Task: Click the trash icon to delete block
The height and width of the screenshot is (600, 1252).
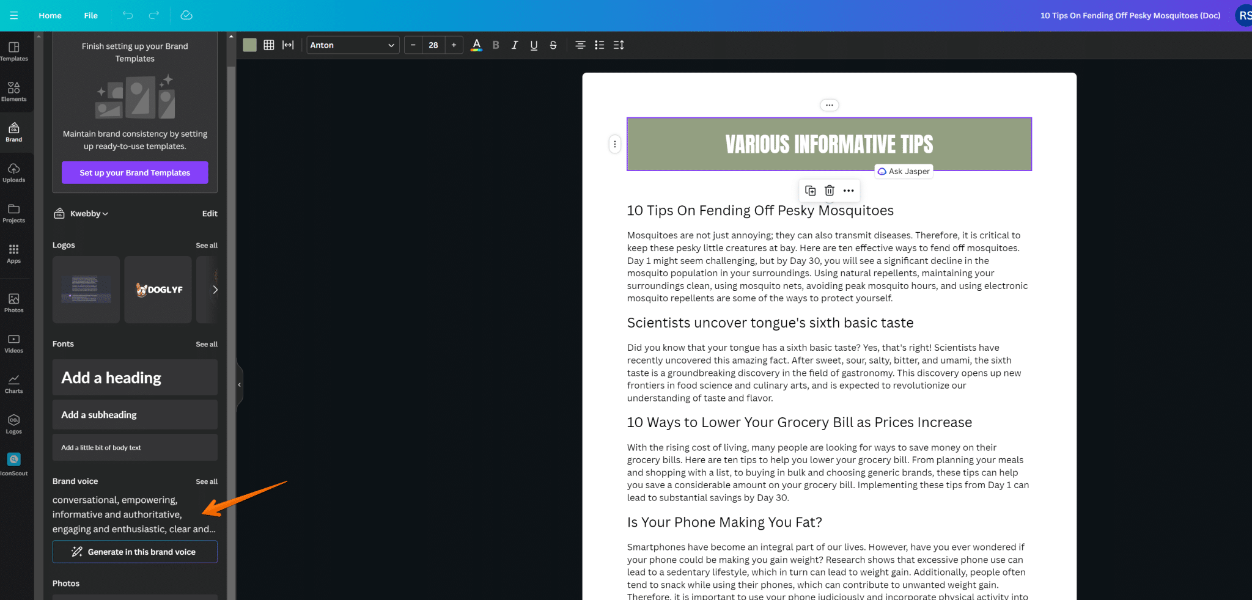Action: click(829, 191)
